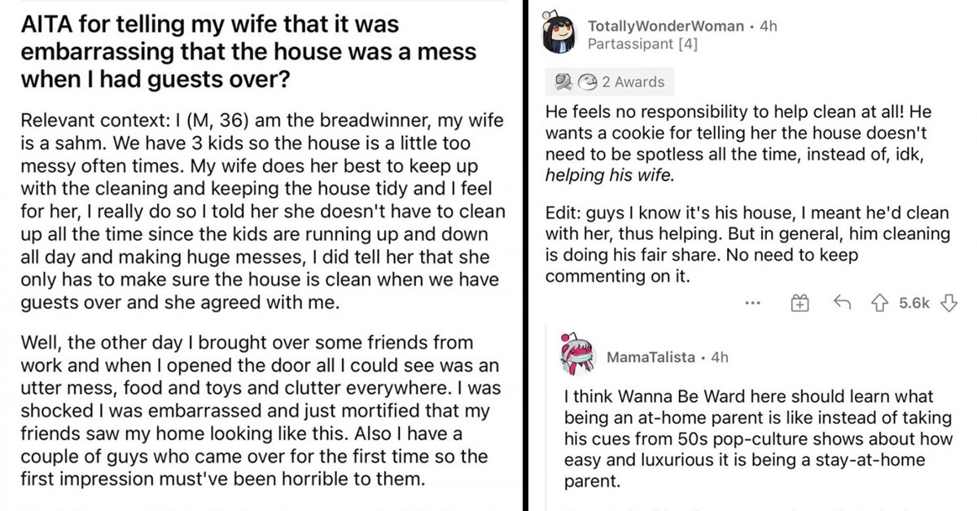Open the give award gift icon
The width and height of the screenshot is (977, 511).
pos(800,302)
